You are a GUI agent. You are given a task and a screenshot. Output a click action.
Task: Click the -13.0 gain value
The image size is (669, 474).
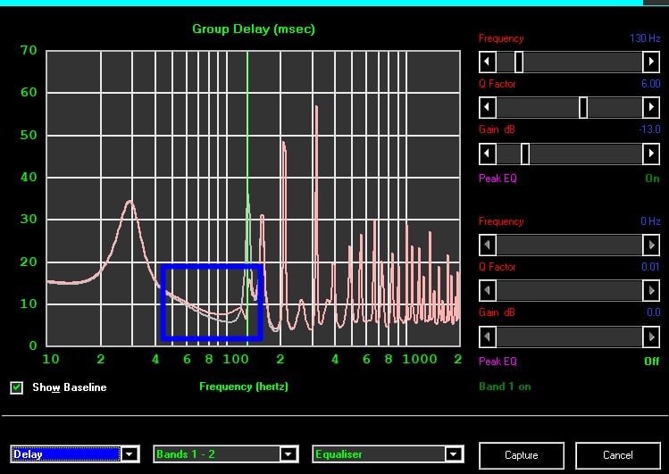(x=649, y=129)
